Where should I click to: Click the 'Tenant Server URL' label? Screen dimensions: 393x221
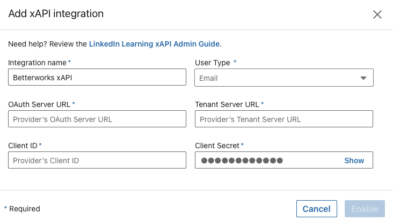click(227, 104)
